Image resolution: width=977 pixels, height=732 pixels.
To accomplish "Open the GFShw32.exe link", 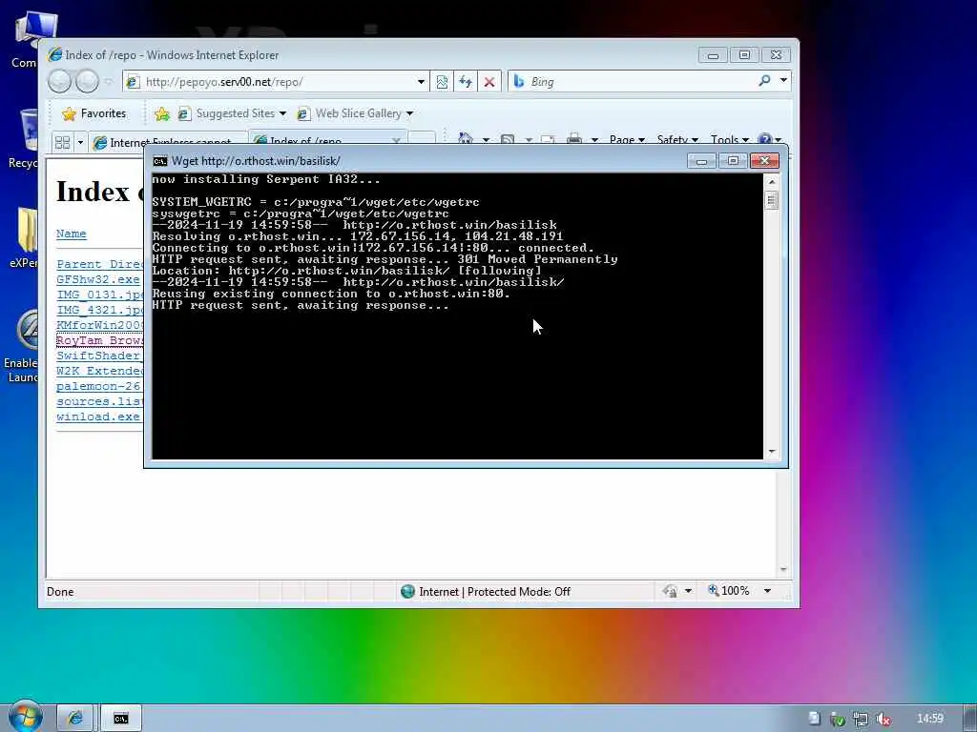I will point(98,279).
